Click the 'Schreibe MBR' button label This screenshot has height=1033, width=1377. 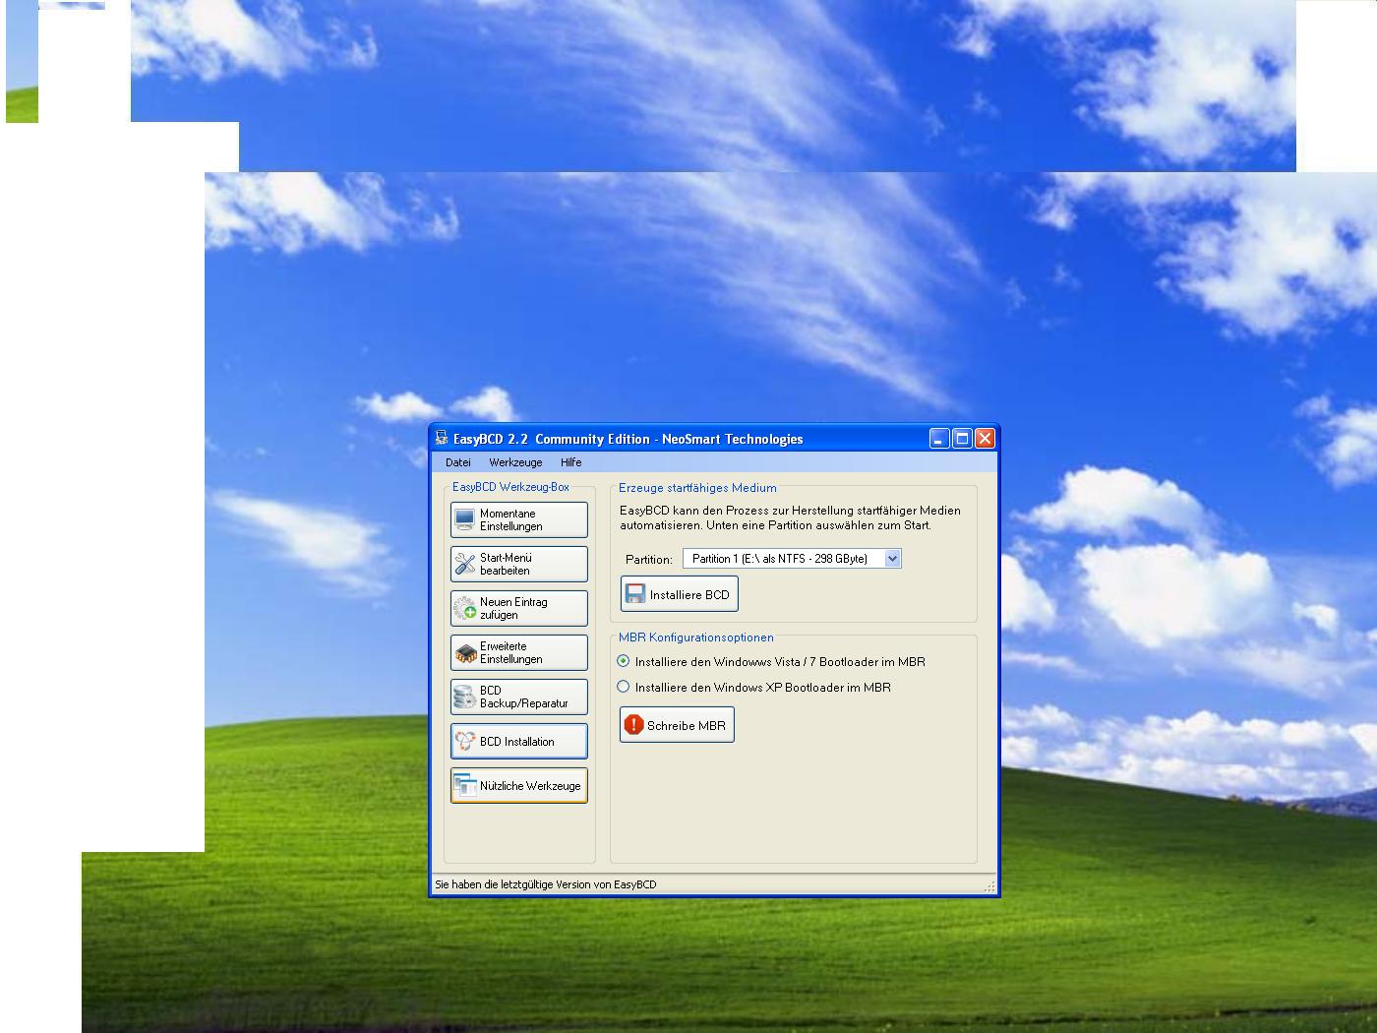pos(687,726)
